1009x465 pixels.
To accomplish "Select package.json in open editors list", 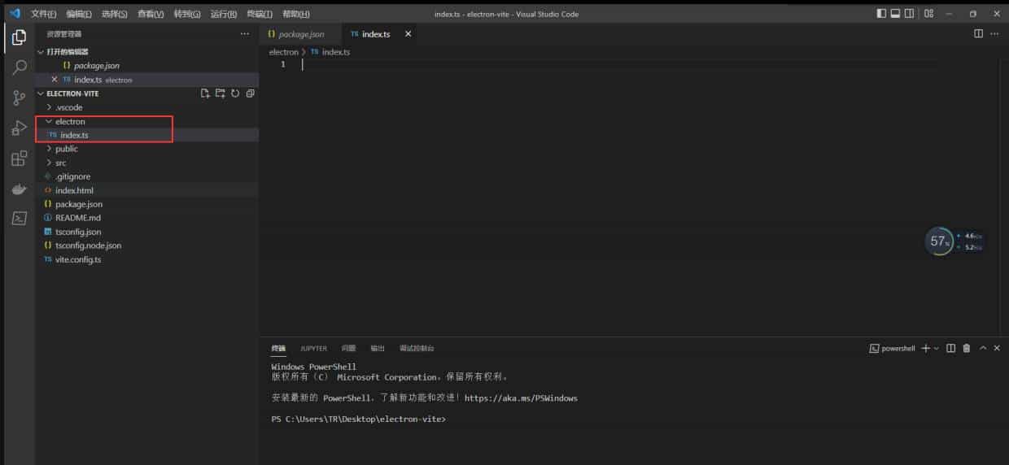I will (x=146, y=65).
